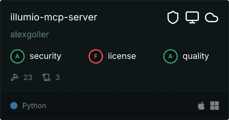Click the prompts count number 3

point(58,77)
